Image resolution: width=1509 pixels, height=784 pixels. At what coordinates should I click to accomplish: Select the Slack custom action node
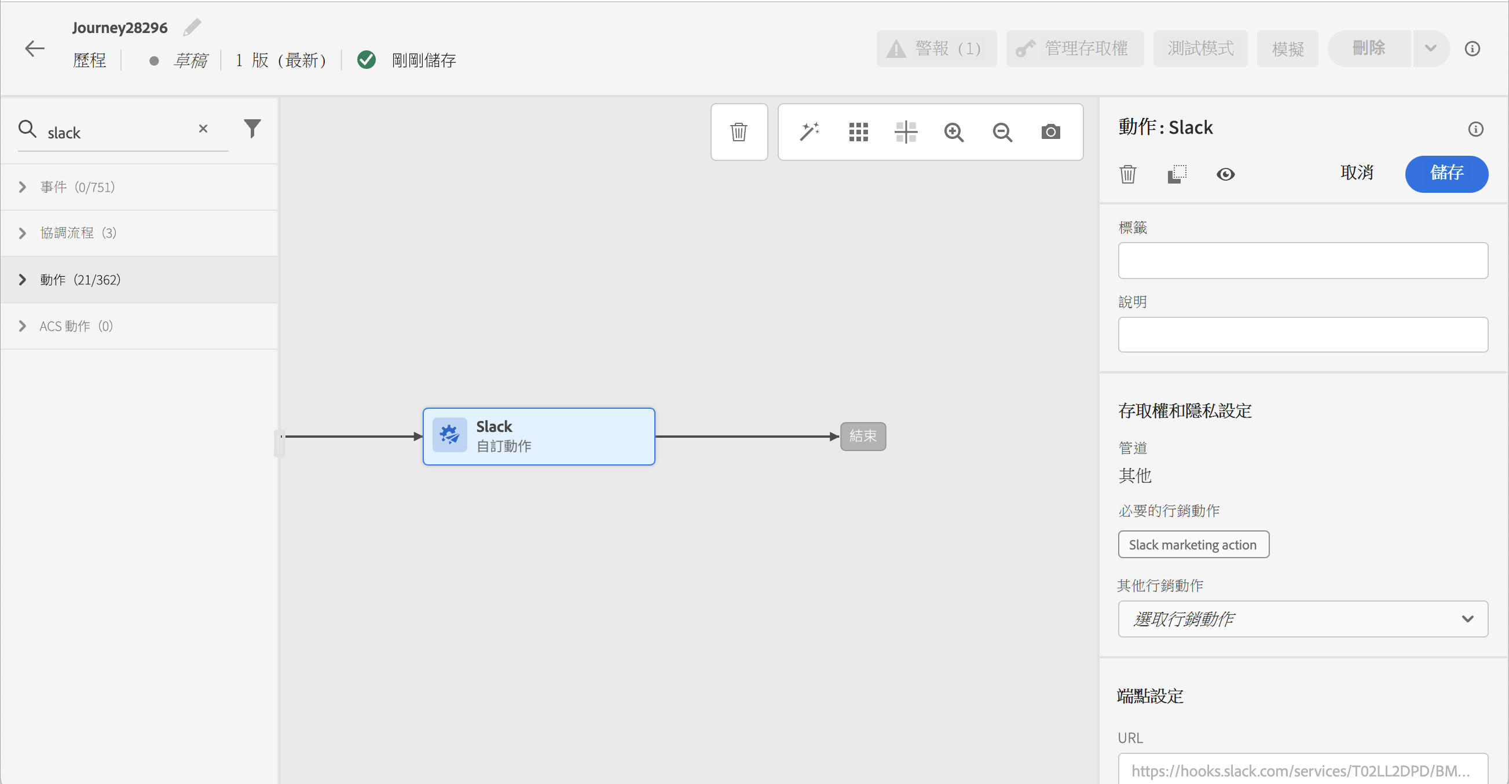click(x=539, y=437)
